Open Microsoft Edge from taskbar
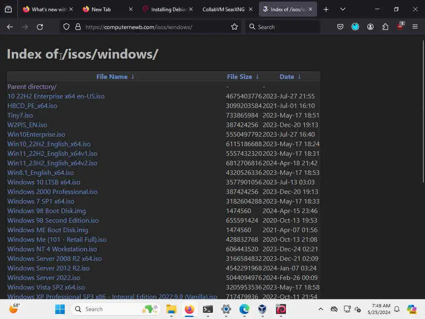 (x=244, y=309)
